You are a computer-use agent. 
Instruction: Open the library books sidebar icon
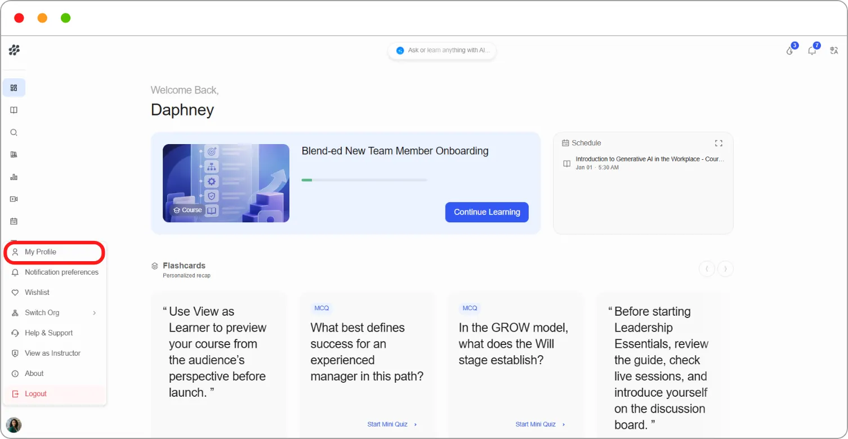point(14,155)
